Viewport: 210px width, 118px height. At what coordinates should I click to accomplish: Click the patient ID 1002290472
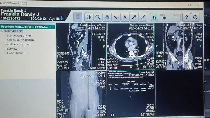click(10, 18)
